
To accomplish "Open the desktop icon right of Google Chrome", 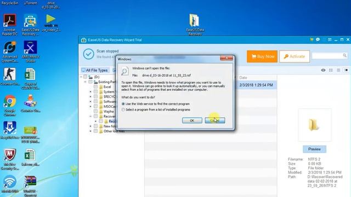I will coord(30,103).
